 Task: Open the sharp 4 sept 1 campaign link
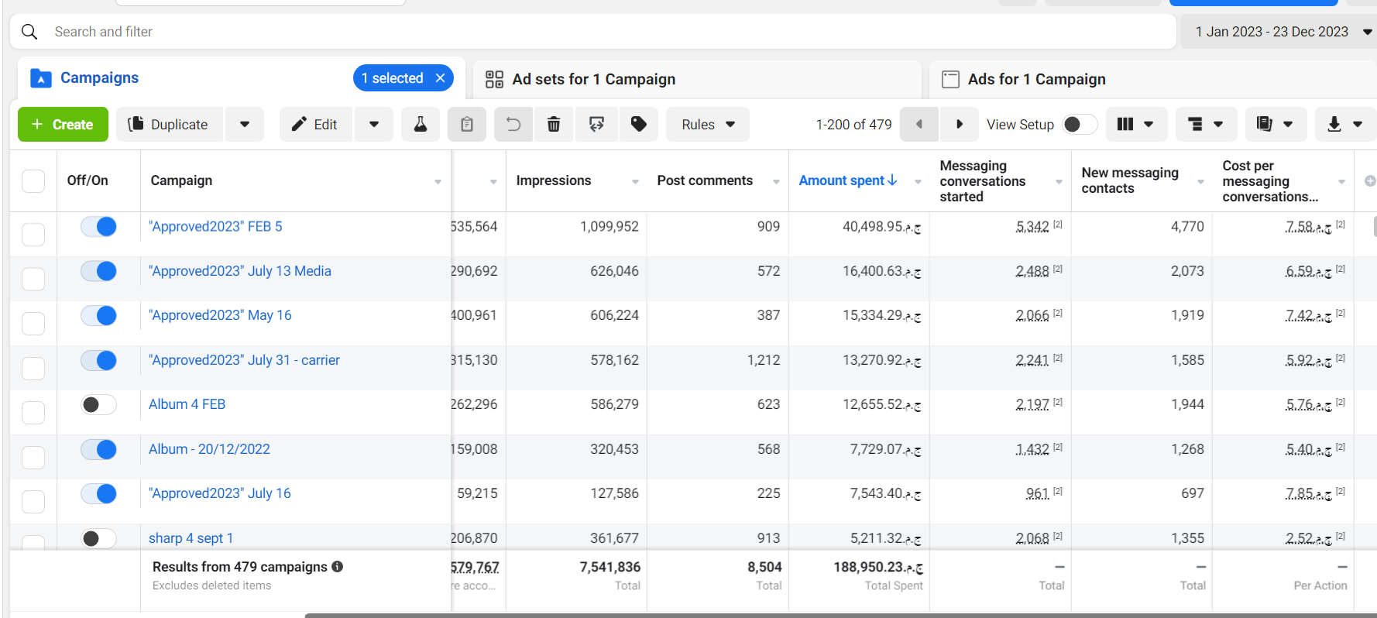[191, 538]
